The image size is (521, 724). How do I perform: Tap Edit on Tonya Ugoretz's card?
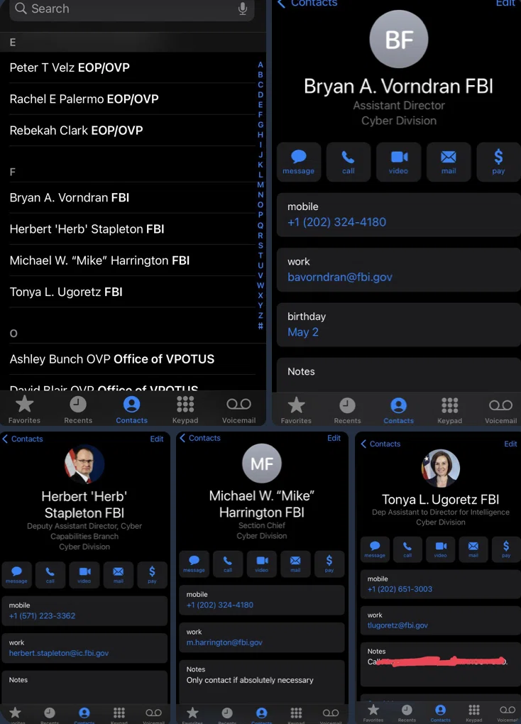510,444
